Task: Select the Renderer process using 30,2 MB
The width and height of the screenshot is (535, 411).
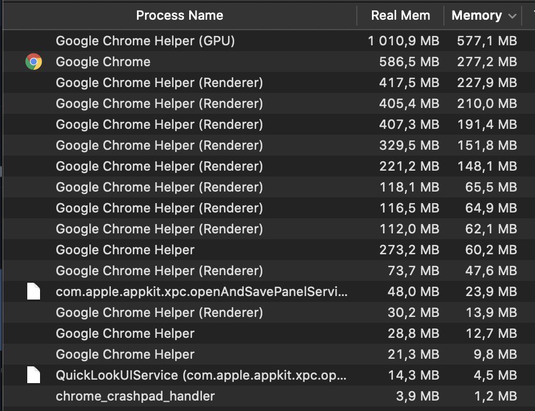Action: tap(269, 313)
